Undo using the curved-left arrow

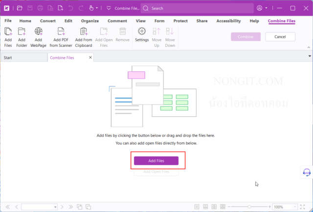tap(70, 8)
